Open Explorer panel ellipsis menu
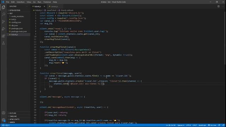Viewport: 226px width, 127px height. (27, 6)
